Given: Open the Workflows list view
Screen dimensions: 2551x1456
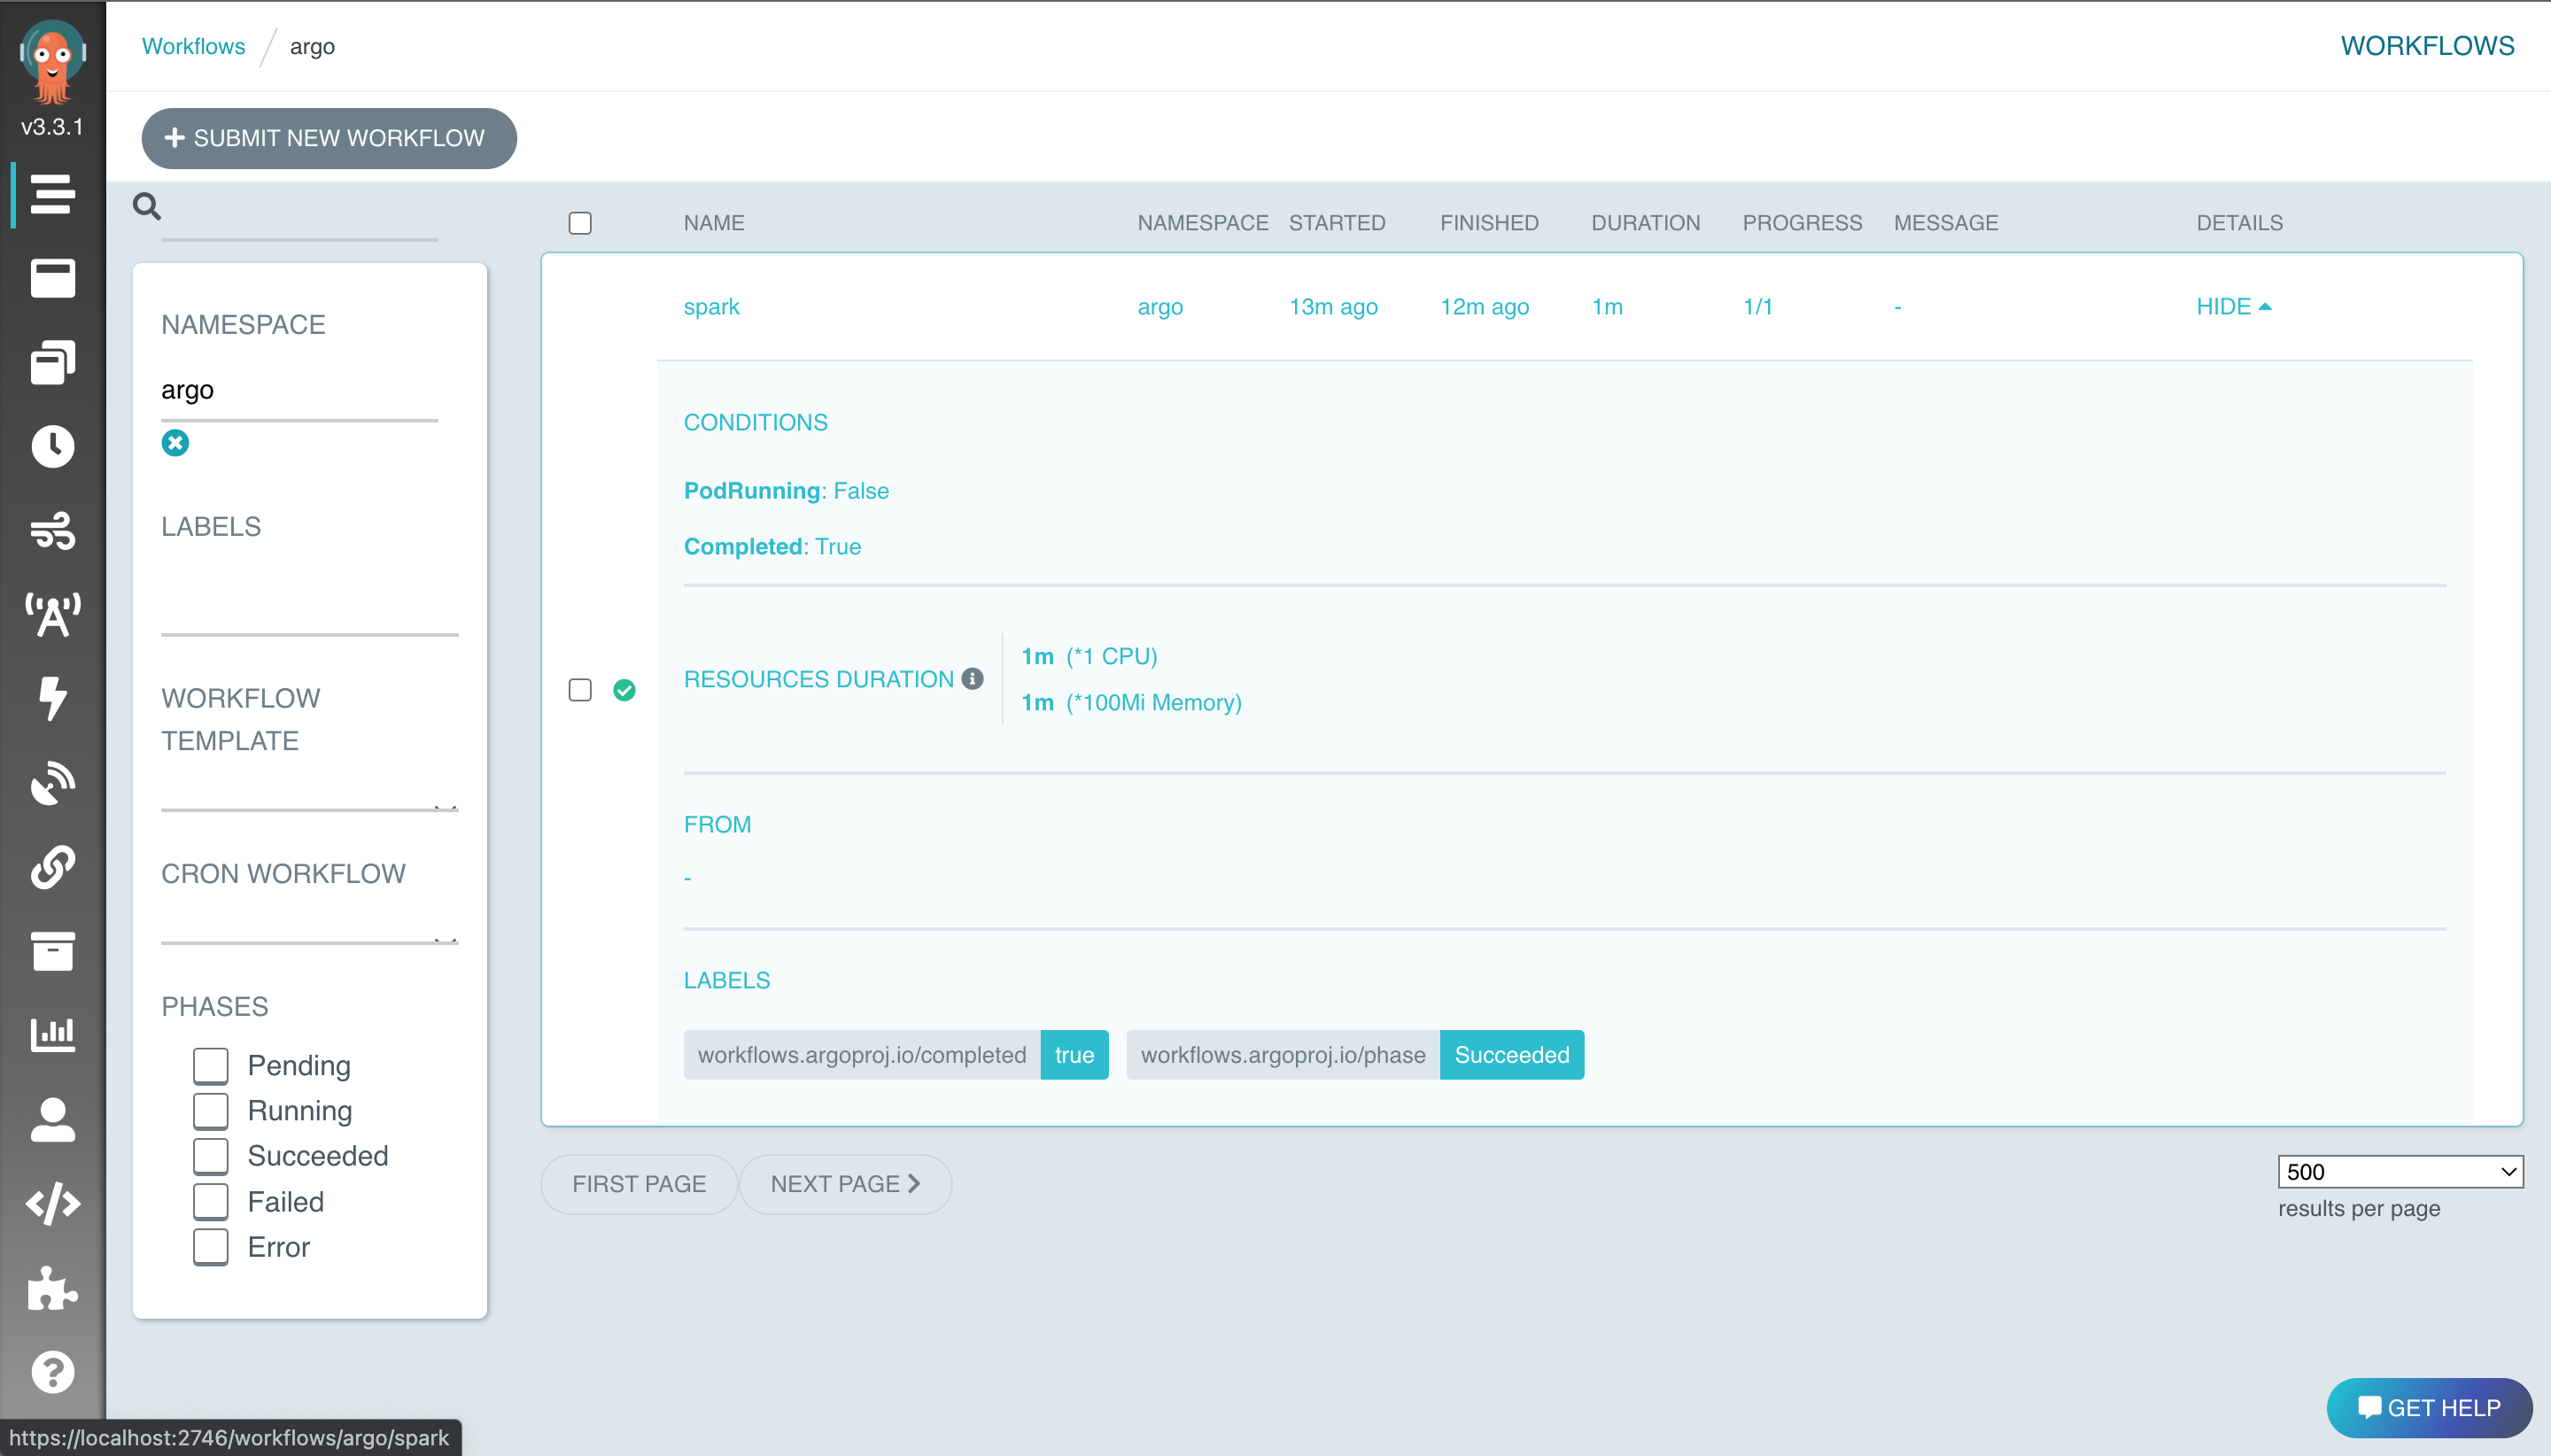Looking at the screenshot, I should point(54,278).
